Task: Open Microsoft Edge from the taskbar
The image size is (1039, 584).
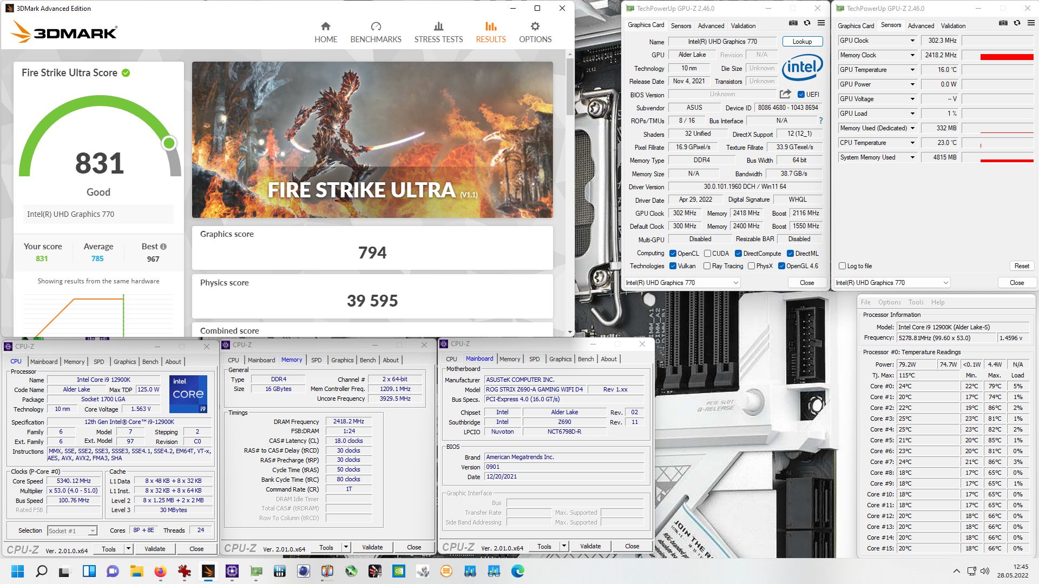Action: [x=518, y=571]
